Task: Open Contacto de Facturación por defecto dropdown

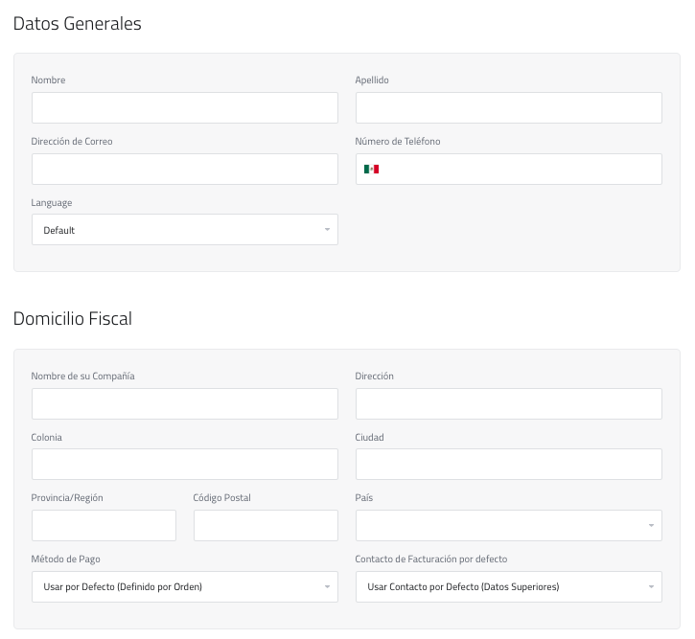Action: (x=508, y=586)
